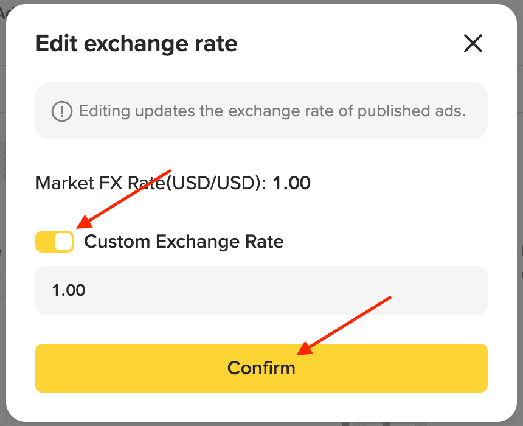Image resolution: width=523 pixels, height=426 pixels.
Task: Click the yellow track of the rate switch
Action: (44, 242)
